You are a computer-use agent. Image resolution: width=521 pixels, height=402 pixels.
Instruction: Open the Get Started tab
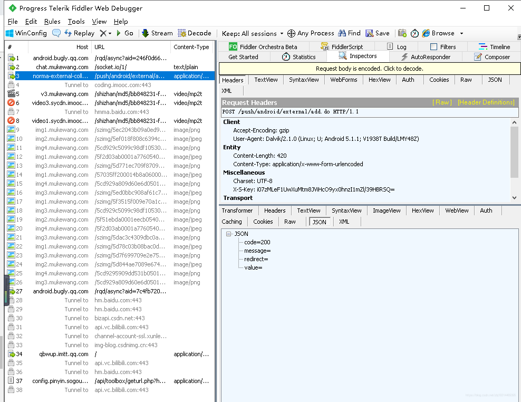click(243, 57)
